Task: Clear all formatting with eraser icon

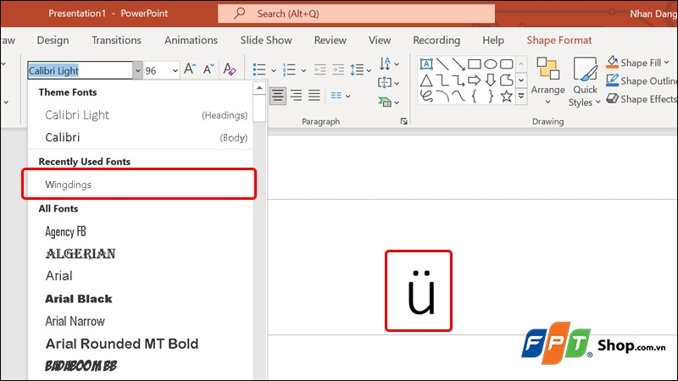Action: tap(229, 69)
